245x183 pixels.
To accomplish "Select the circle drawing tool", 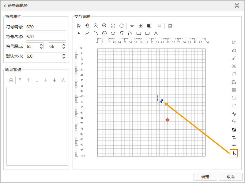I will [x=104, y=33].
